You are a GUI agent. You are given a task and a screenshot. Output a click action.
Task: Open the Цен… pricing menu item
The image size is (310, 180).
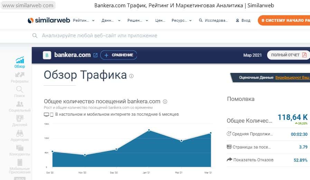click(x=160, y=20)
